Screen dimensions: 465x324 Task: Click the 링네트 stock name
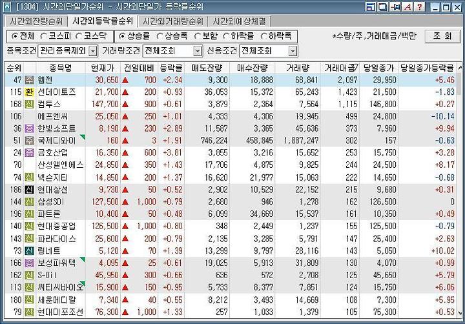click(48, 251)
